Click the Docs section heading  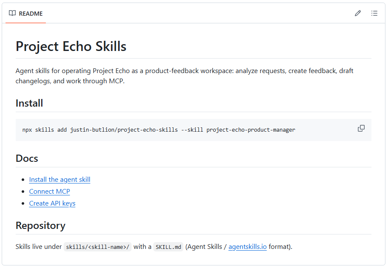27,158
